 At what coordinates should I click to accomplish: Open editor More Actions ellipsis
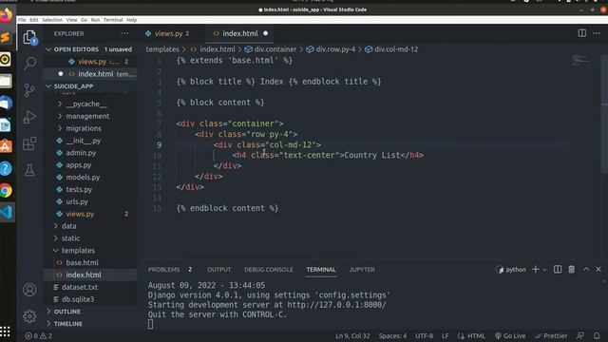tap(597, 33)
